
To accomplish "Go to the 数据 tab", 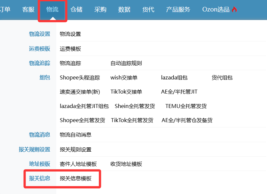I will click(x=124, y=10).
